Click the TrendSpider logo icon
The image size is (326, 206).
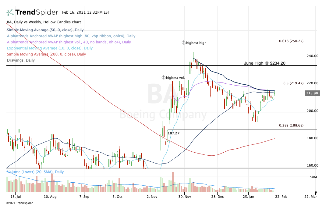tap(10, 12)
